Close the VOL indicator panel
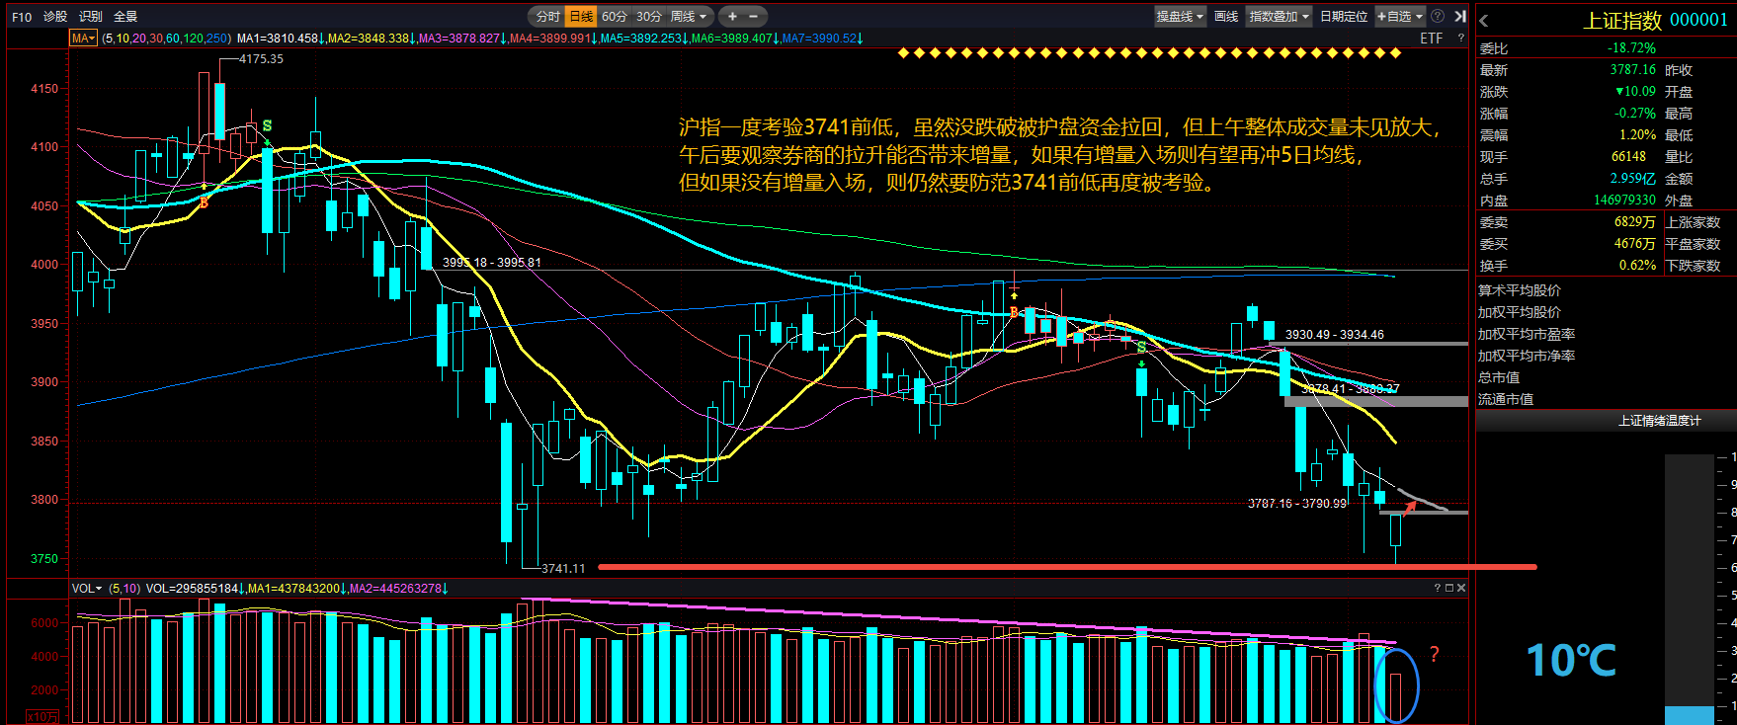 coord(1461,588)
